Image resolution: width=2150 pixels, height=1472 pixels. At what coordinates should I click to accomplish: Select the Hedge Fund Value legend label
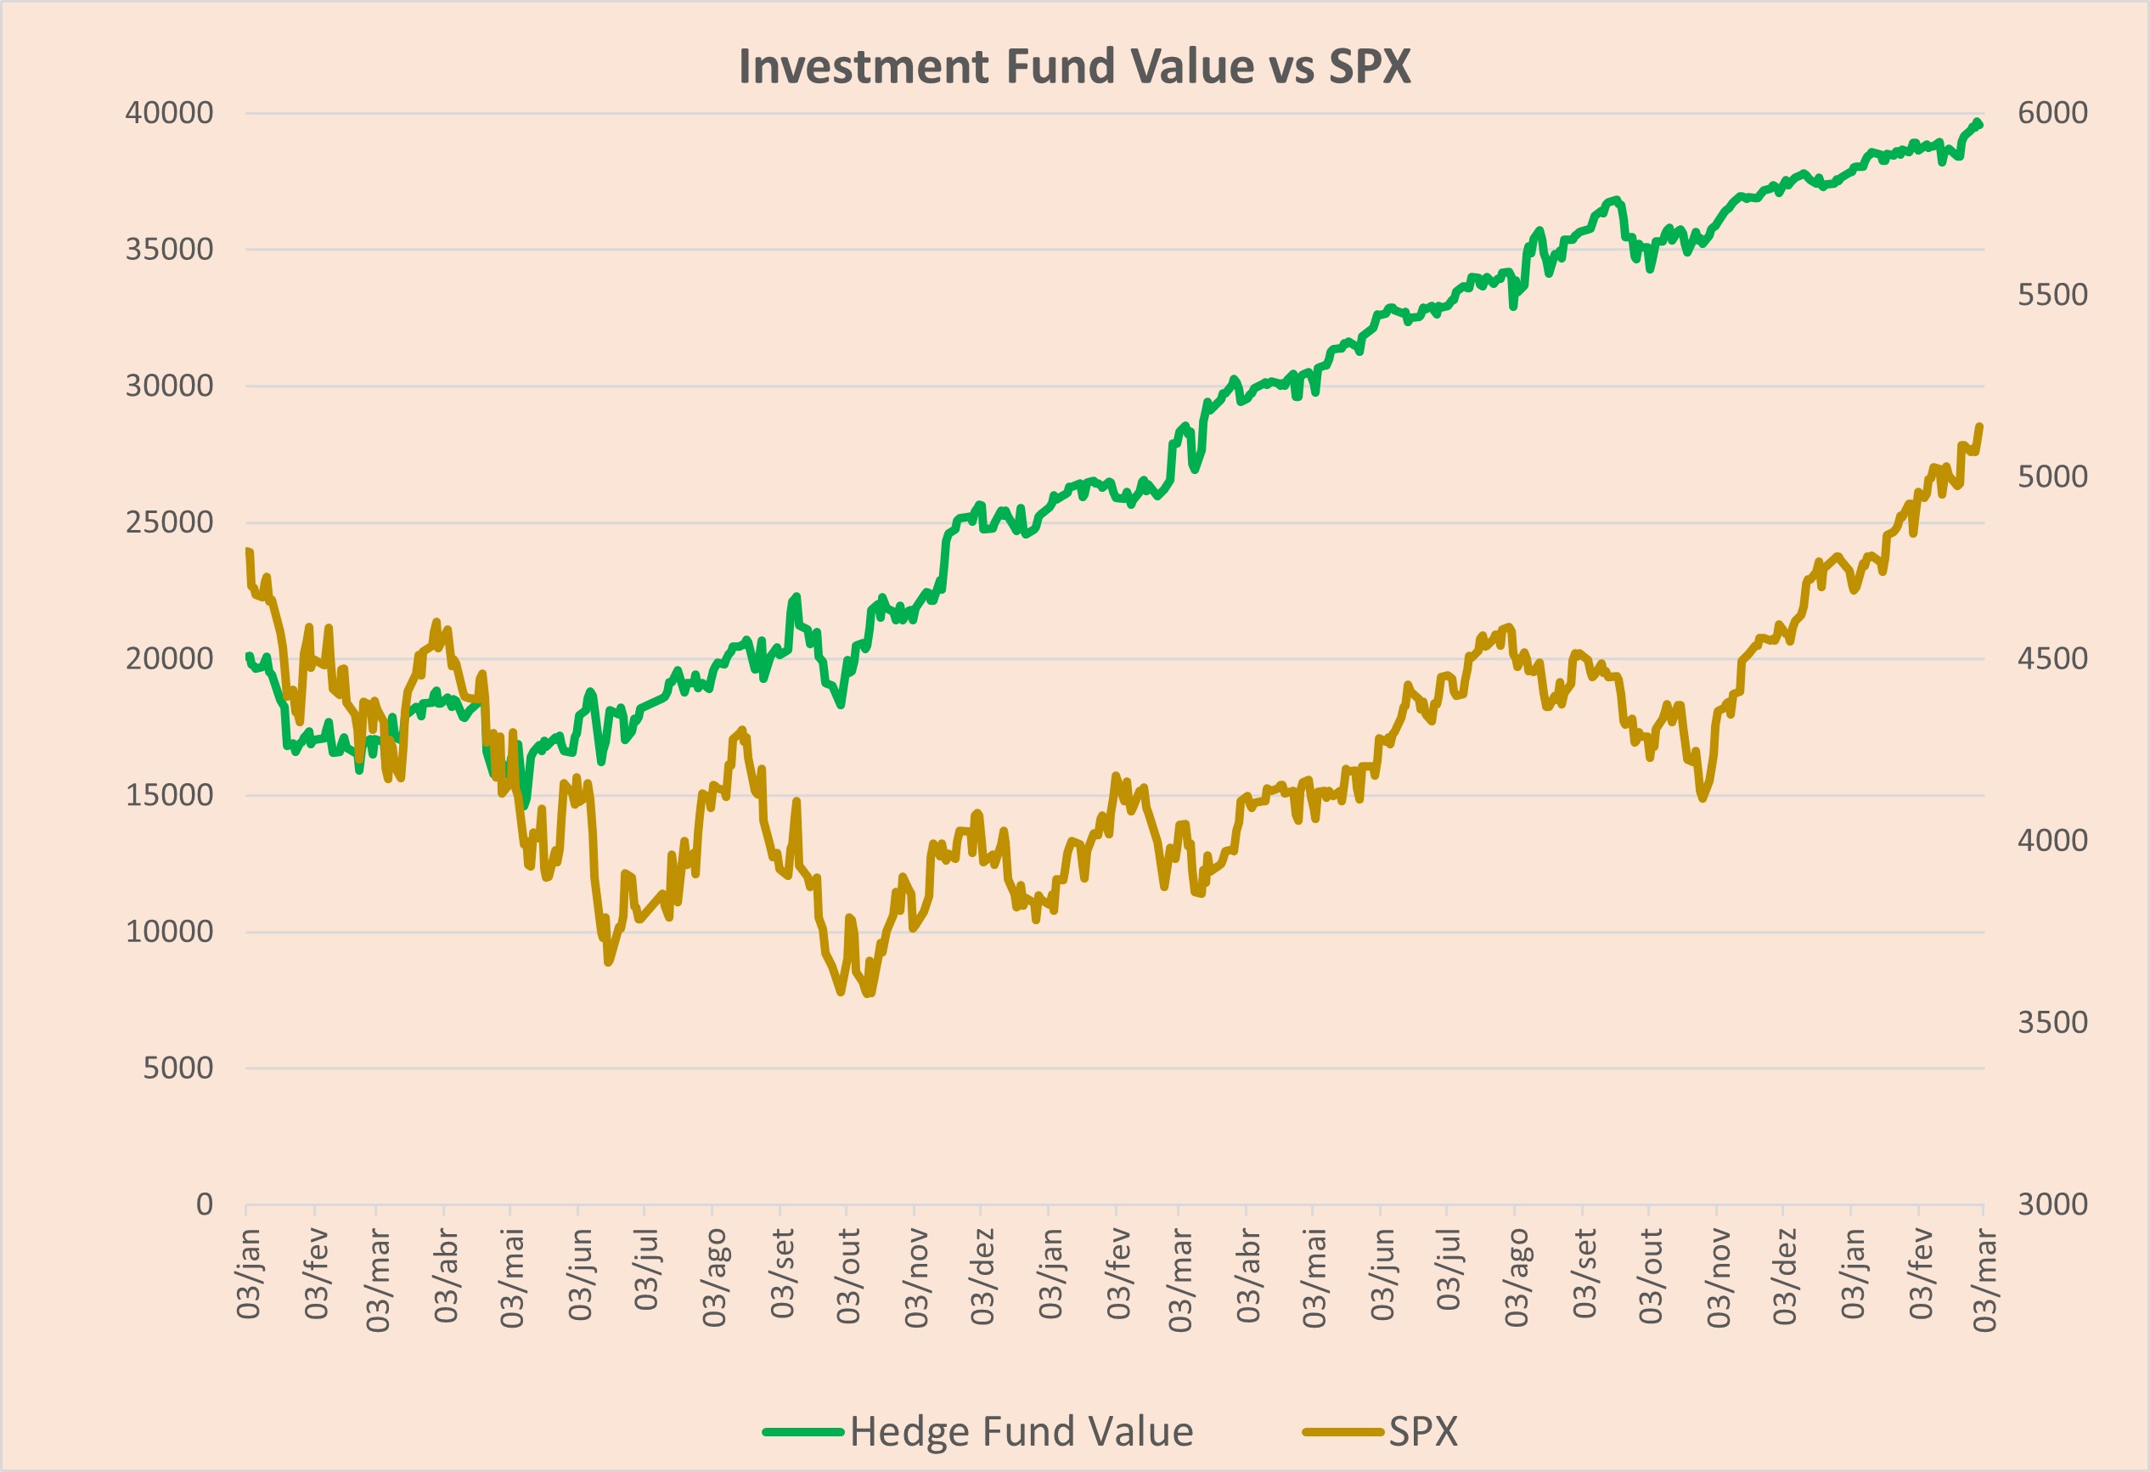tap(1022, 1432)
